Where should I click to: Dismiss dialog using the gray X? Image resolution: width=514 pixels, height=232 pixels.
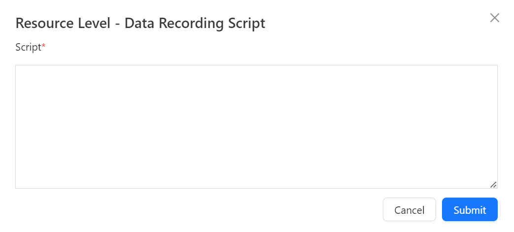click(494, 18)
